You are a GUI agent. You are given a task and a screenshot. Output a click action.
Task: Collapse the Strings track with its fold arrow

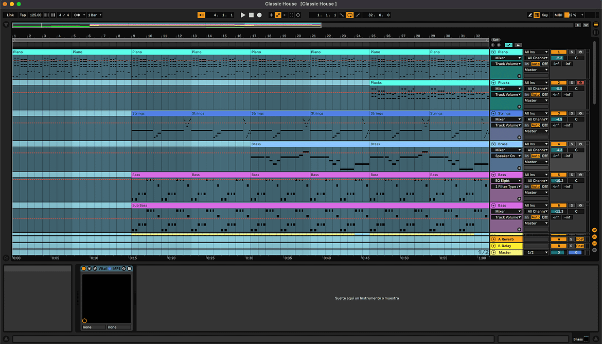[493, 113]
